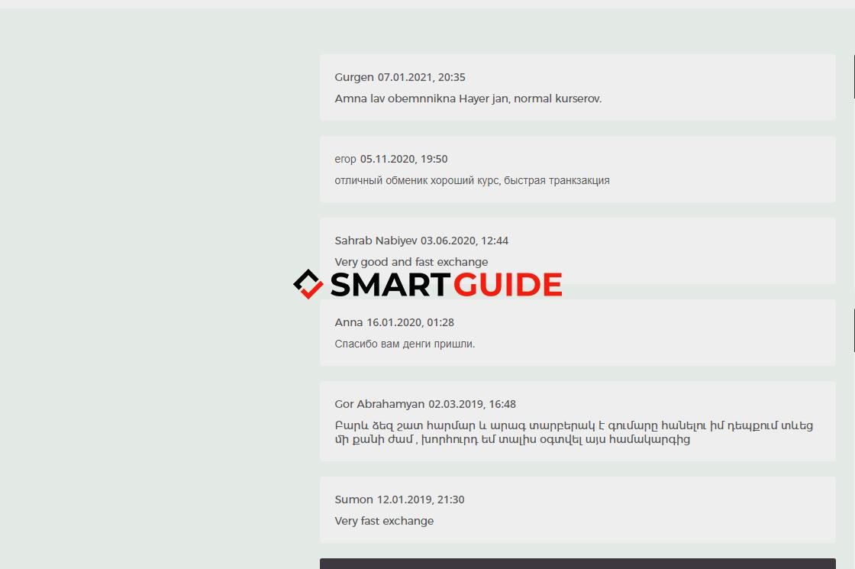
Task: Click date 05.11.2020, 19:50
Action: 404,160
